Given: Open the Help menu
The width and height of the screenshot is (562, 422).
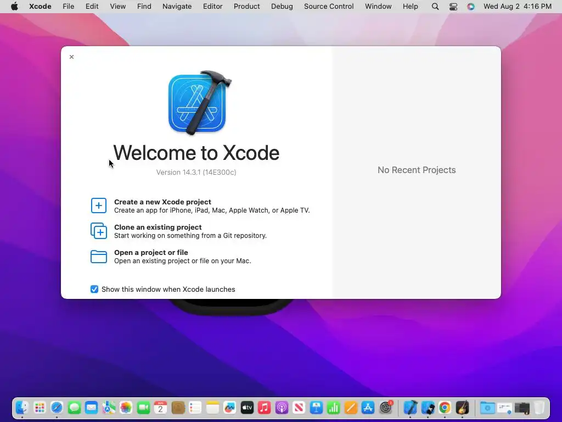Looking at the screenshot, I should click(410, 7).
